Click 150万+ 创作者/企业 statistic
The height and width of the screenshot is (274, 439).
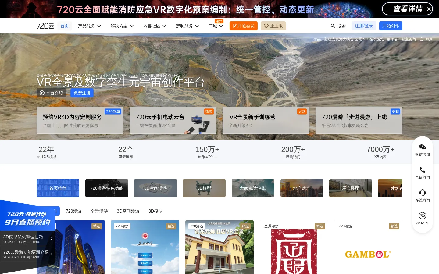(207, 152)
